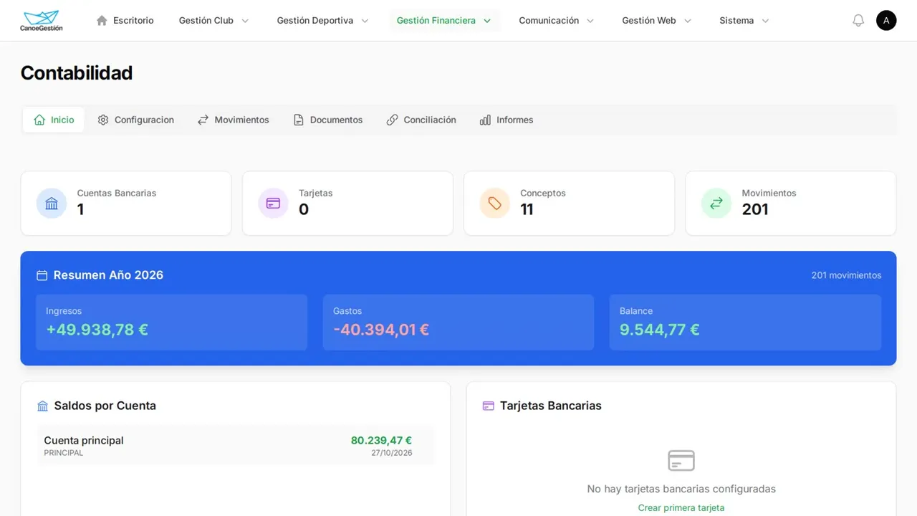Click the Balance 9.544,77 € value

[660, 330]
